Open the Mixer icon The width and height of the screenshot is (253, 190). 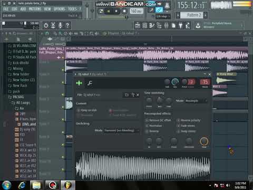click(x=166, y=26)
